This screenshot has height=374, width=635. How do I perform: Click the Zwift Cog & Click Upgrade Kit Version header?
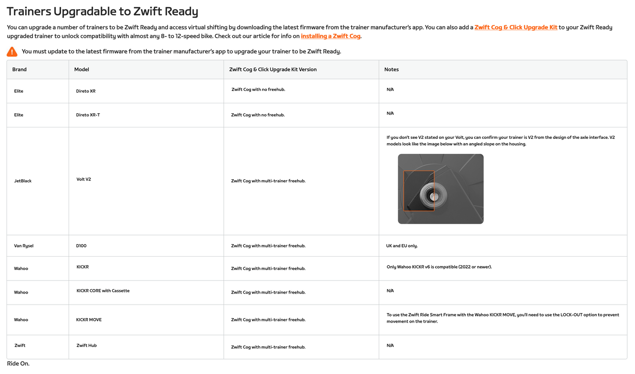272,69
